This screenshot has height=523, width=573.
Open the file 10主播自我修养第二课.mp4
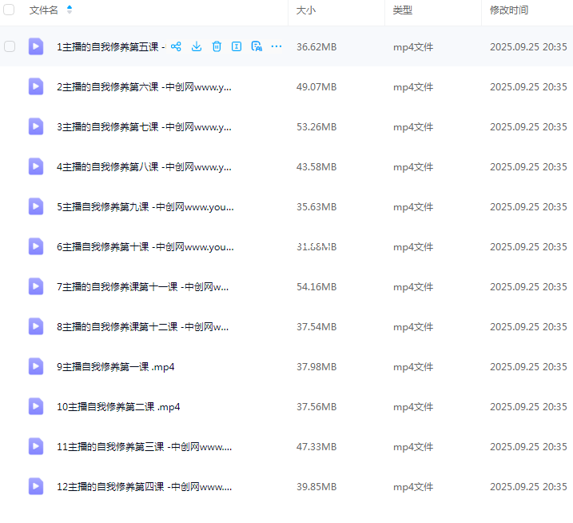pos(118,406)
